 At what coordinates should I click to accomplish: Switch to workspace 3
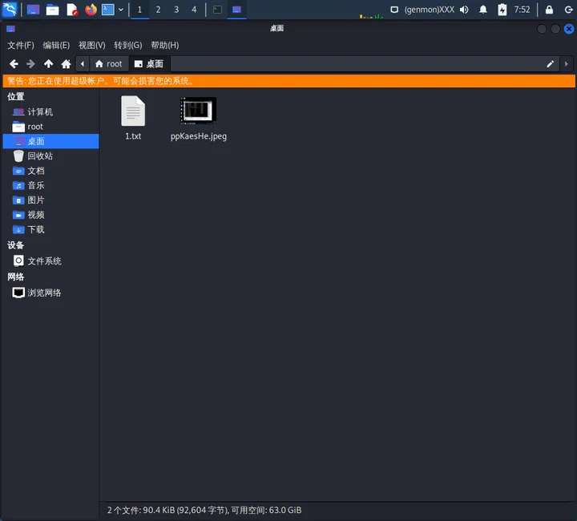[x=176, y=10]
